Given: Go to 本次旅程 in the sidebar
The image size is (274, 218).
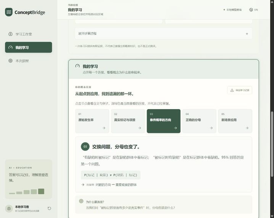Looking at the screenshot, I should pos(29,61).
